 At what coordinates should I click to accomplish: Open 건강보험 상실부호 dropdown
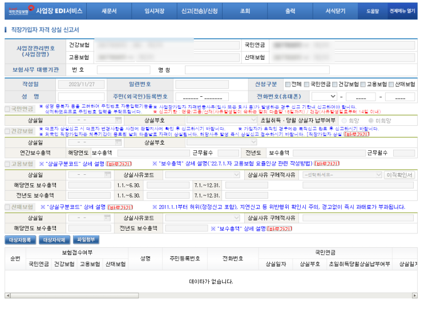(221, 142)
